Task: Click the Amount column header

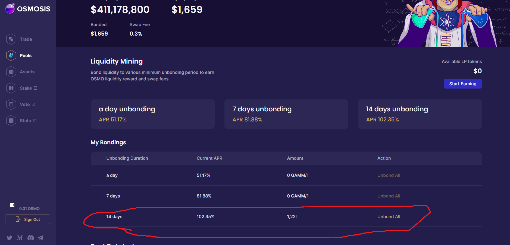Action: [295, 158]
